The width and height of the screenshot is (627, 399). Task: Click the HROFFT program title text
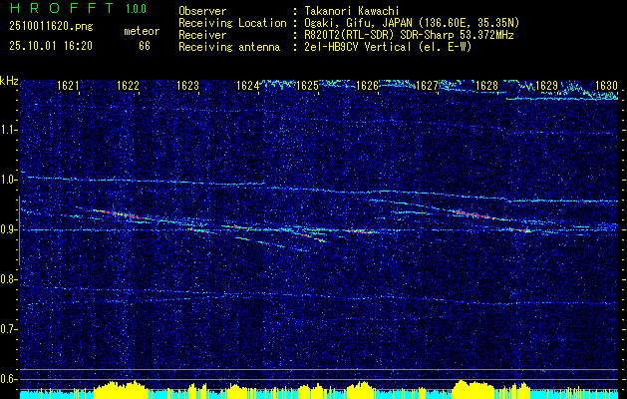pos(63,8)
